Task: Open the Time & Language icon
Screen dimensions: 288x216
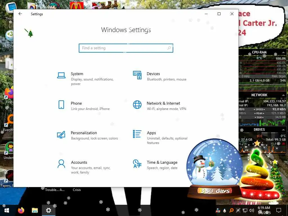Action: [137, 164]
